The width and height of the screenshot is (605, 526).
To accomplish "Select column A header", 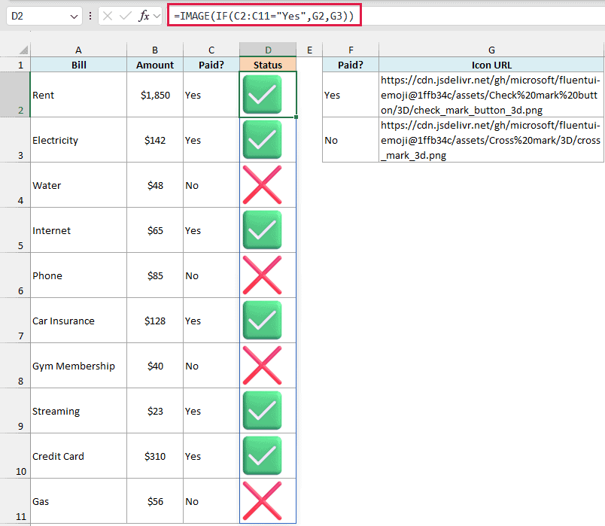I will [78, 50].
